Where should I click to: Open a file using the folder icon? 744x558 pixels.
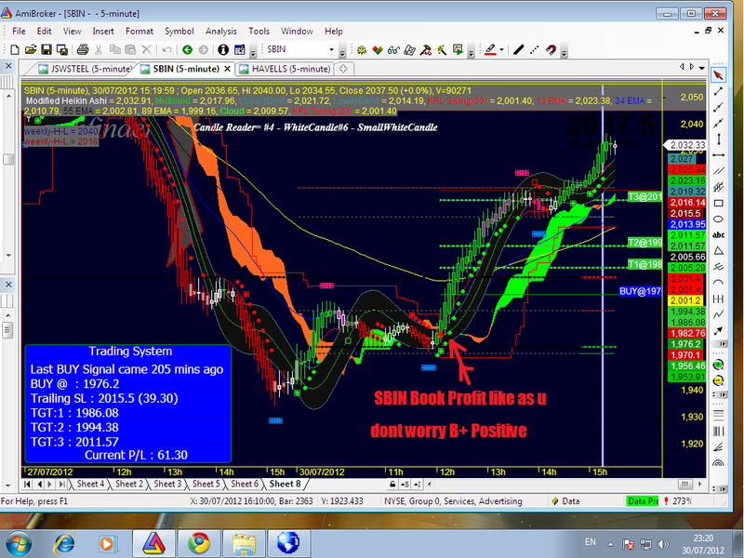(x=31, y=49)
